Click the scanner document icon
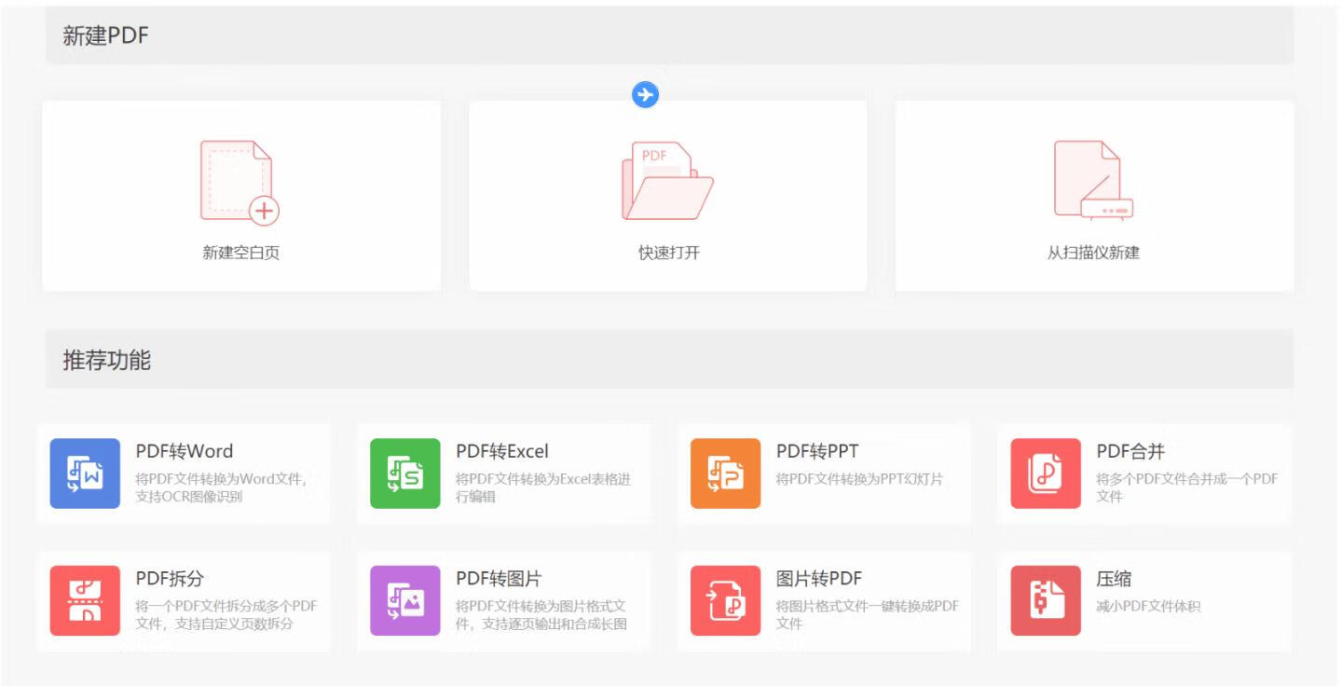The width and height of the screenshot is (1342, 686). (1093, 181)
